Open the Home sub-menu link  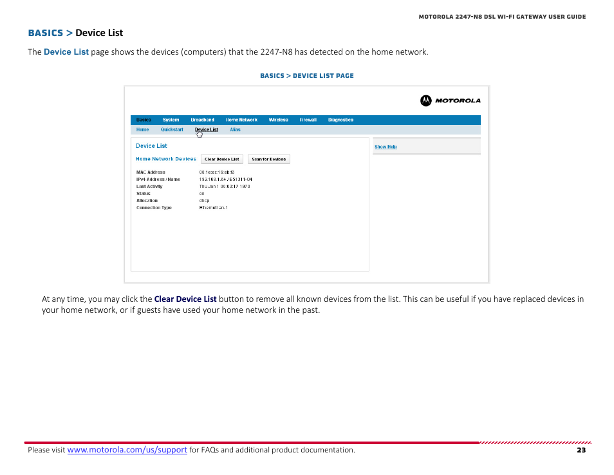142,129
